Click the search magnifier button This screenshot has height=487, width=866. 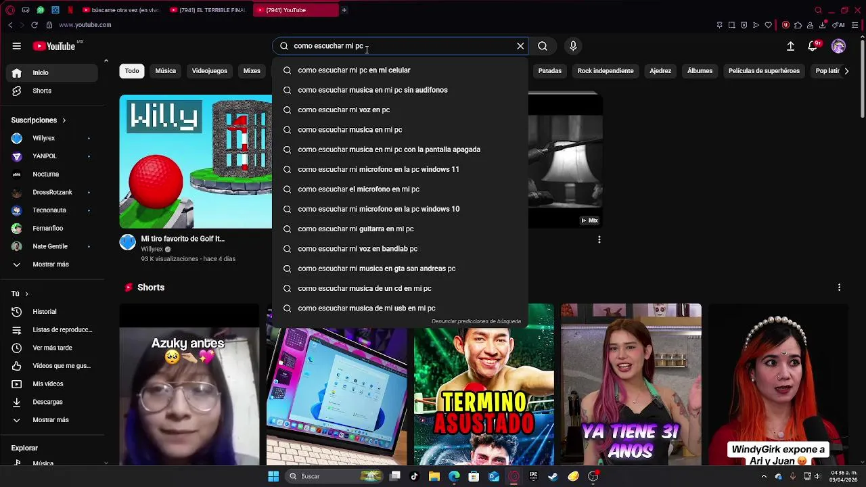click(x=543, y=46)
